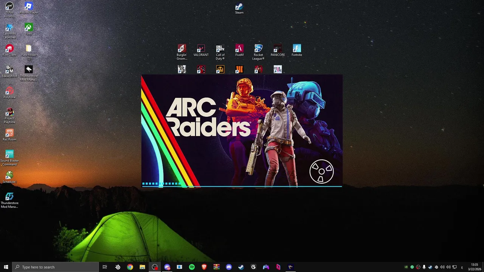Click the Embark logo on ARC Raiders splash
The height and width of the screenshot is (272, 484).
(x=321, y=172)
